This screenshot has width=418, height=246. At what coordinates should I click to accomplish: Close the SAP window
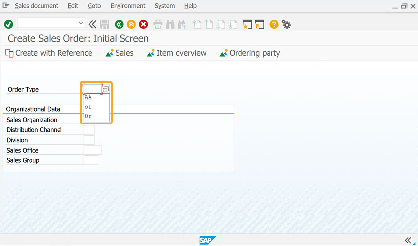pos(413,6)
